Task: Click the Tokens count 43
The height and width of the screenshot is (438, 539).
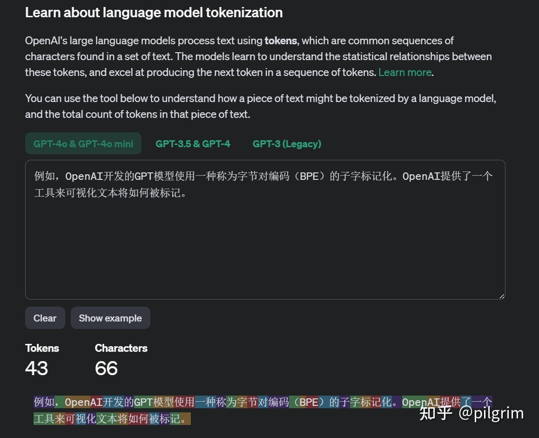Action: [x=36, y=368]
